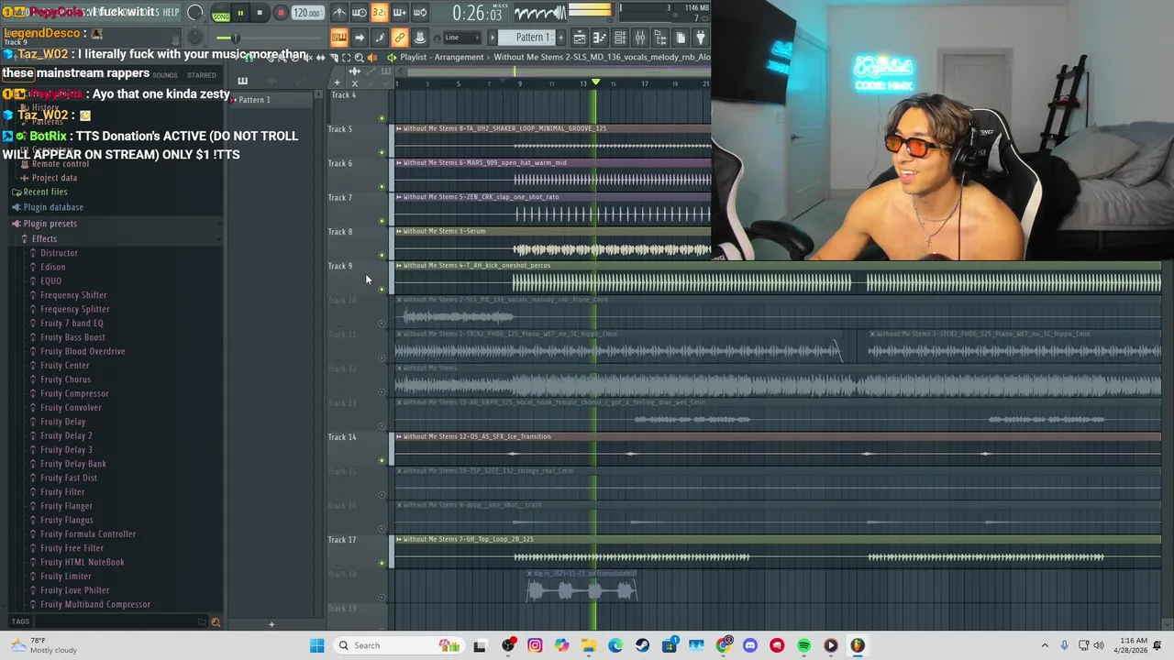Toggle the 3.2 countdown before recording
The height and width of the screenshot is (660, 1174).
[x=379, y=13]
